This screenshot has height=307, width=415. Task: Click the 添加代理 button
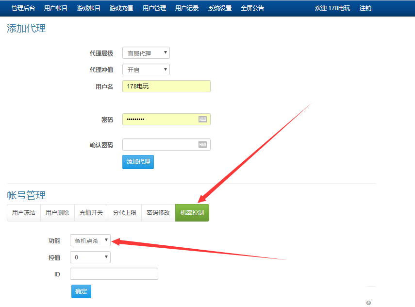(137, 162)
